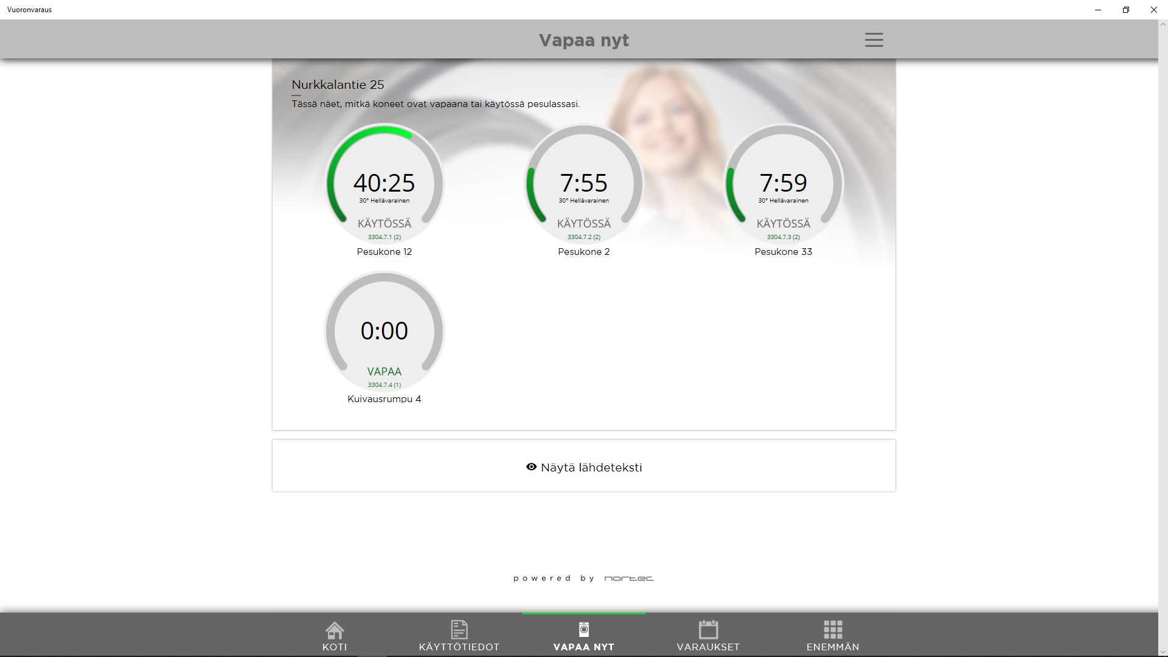1168x657 pixels.
Task: Select the Pesukone 12 gauge showing 40:25
Action: 384,183
